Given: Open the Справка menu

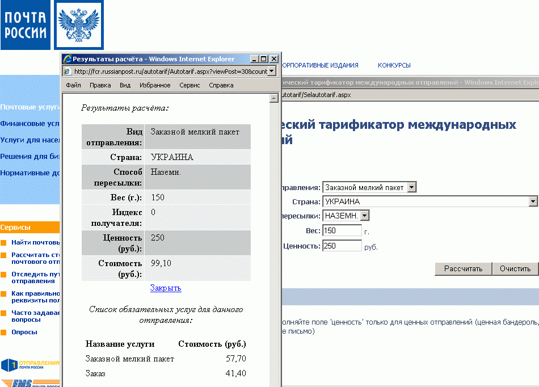Looking at the screenshot, I should [221, 85].
